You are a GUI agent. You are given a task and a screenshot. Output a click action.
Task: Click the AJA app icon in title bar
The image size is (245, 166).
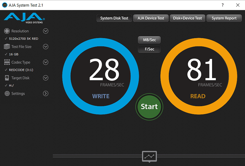point(5,5)
